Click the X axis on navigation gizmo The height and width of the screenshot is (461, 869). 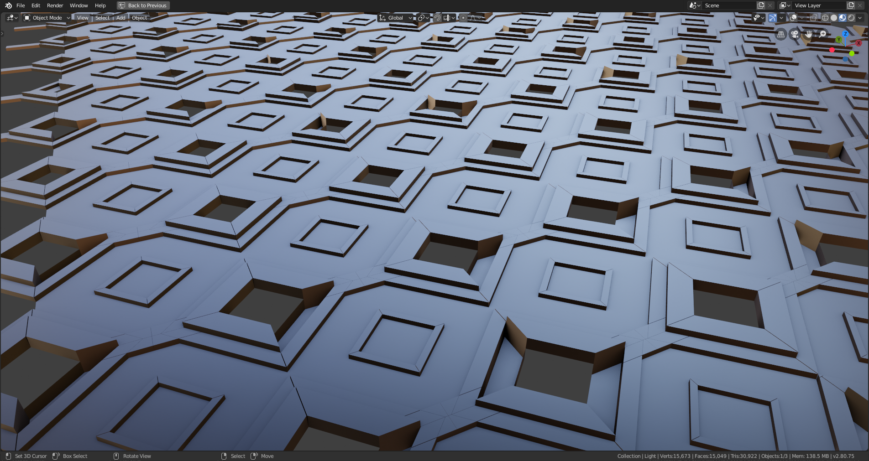click(x=859, y=43)
